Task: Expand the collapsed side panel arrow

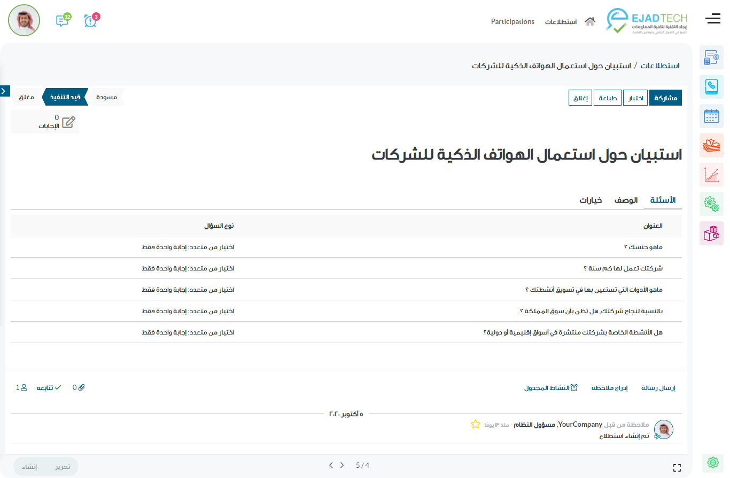Action: click(4, 91)
